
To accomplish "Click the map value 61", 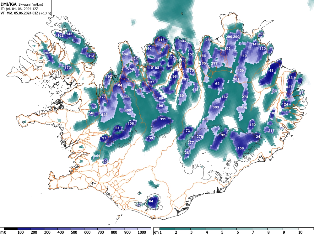I will coord(117,128).
